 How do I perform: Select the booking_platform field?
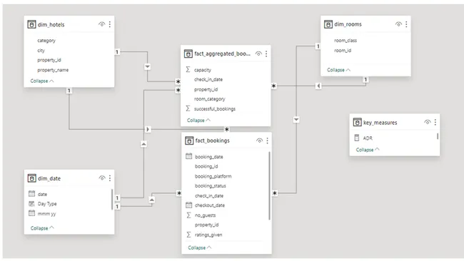point(213,176)
